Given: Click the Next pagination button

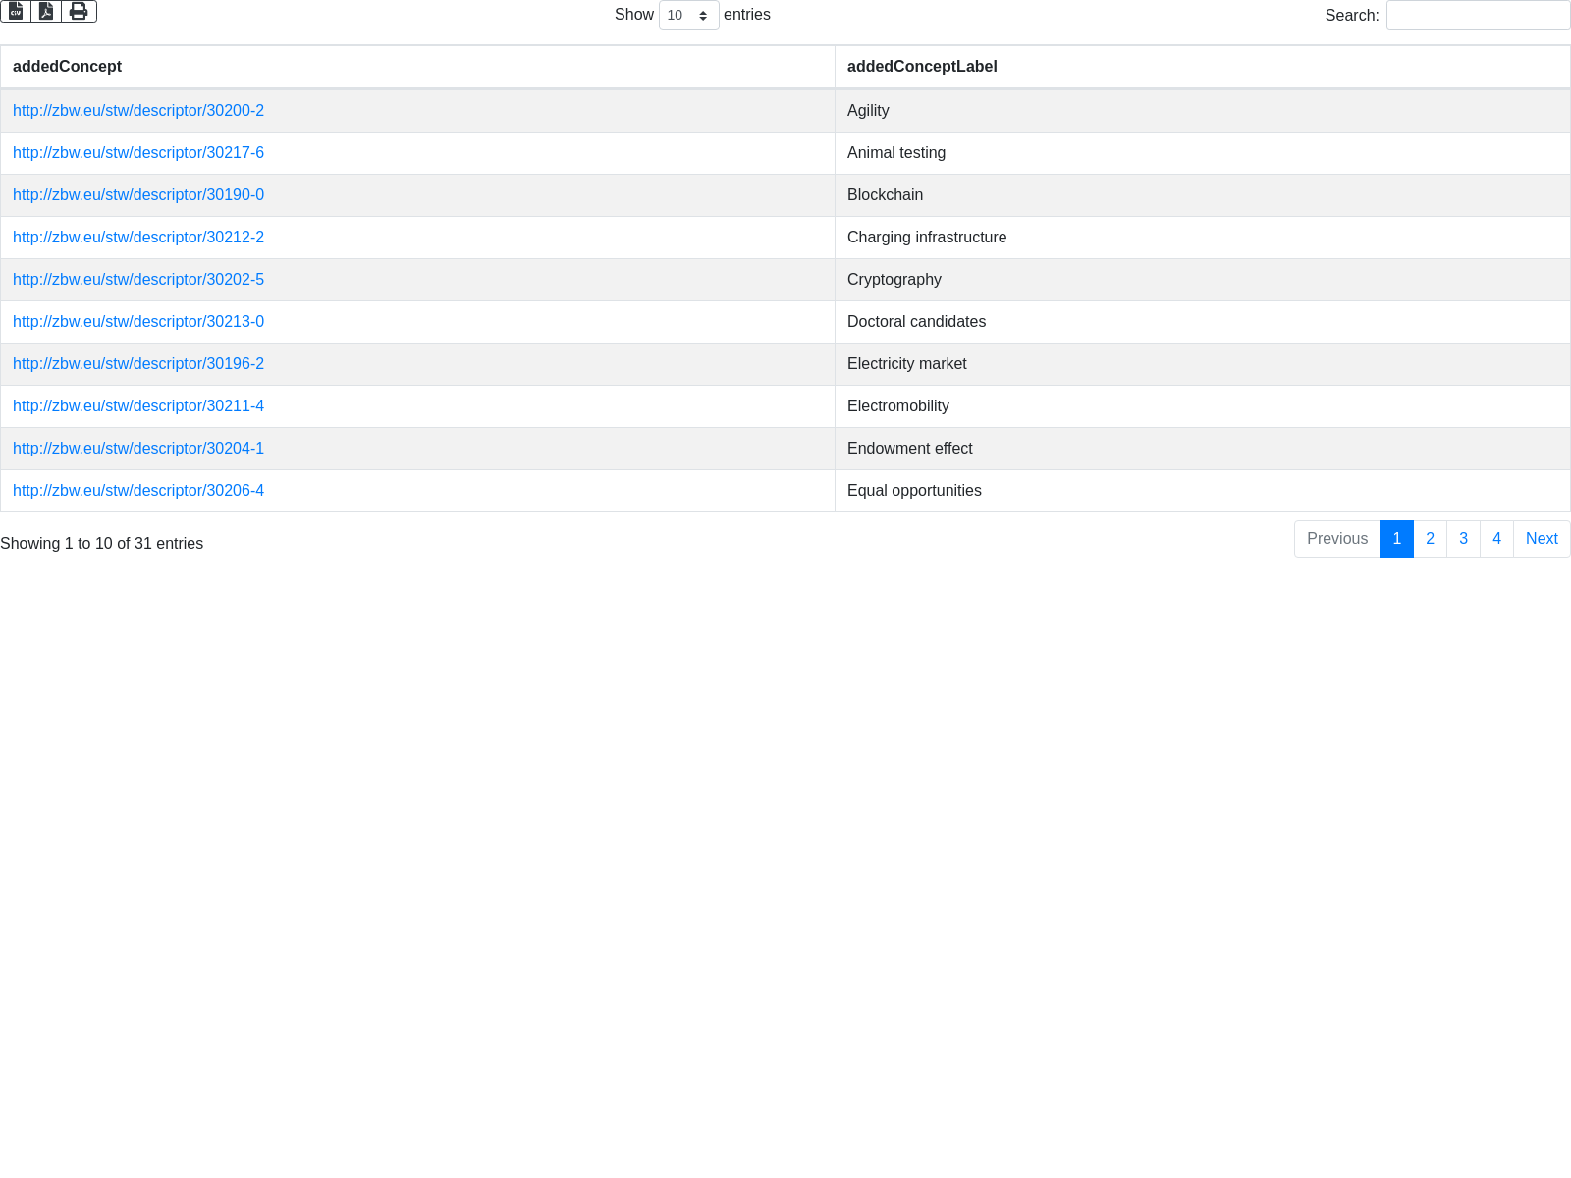Looking at the screenshot, I should coord(1542,539).
